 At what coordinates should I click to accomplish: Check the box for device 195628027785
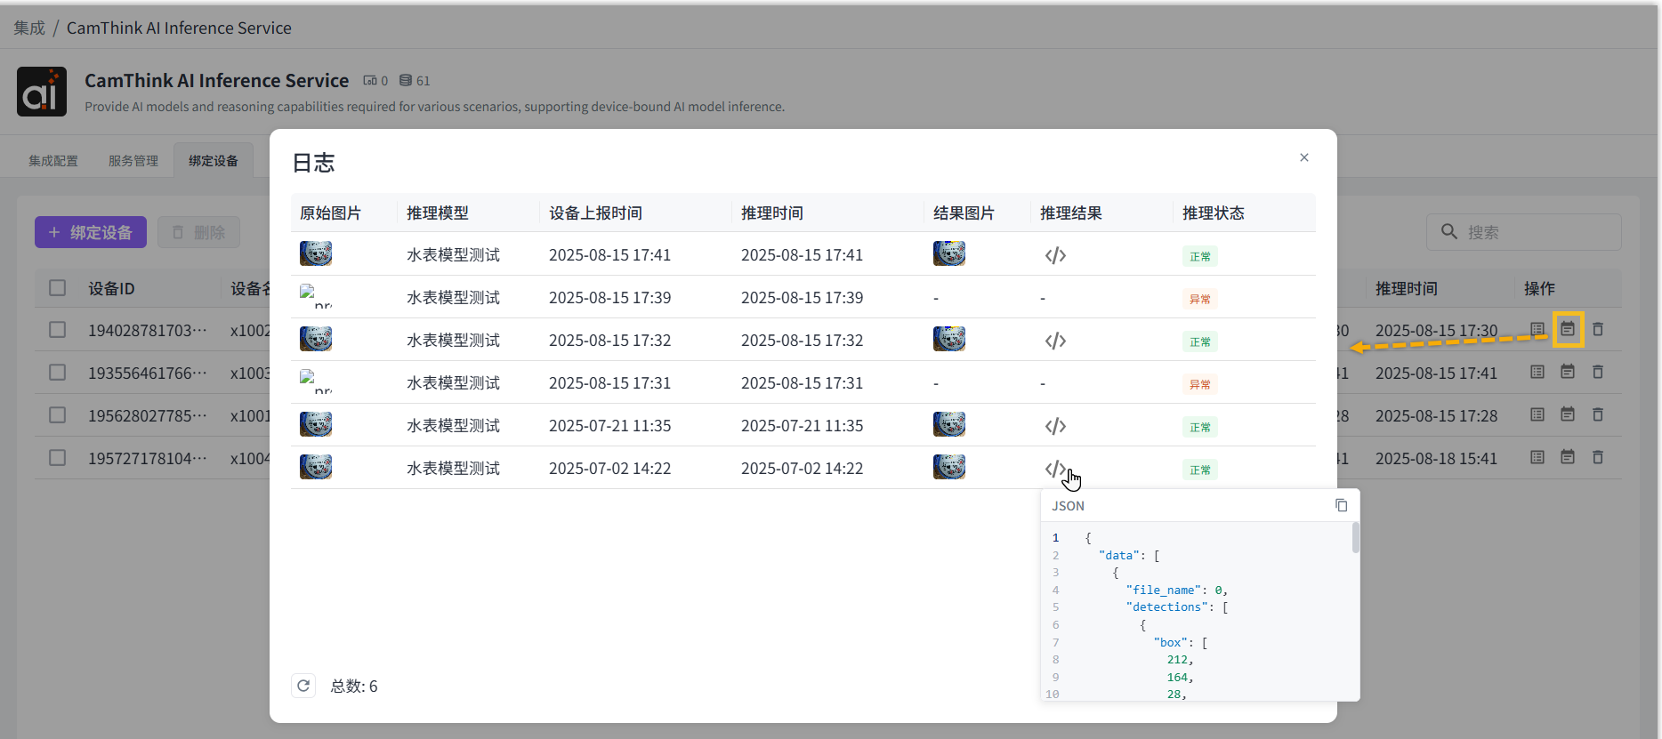click(x=58, y=415)
